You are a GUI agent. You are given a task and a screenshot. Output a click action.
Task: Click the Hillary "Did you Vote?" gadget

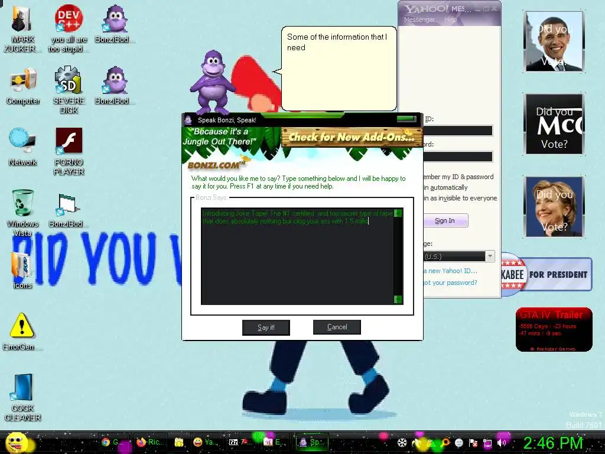click(x=554, y=206)
